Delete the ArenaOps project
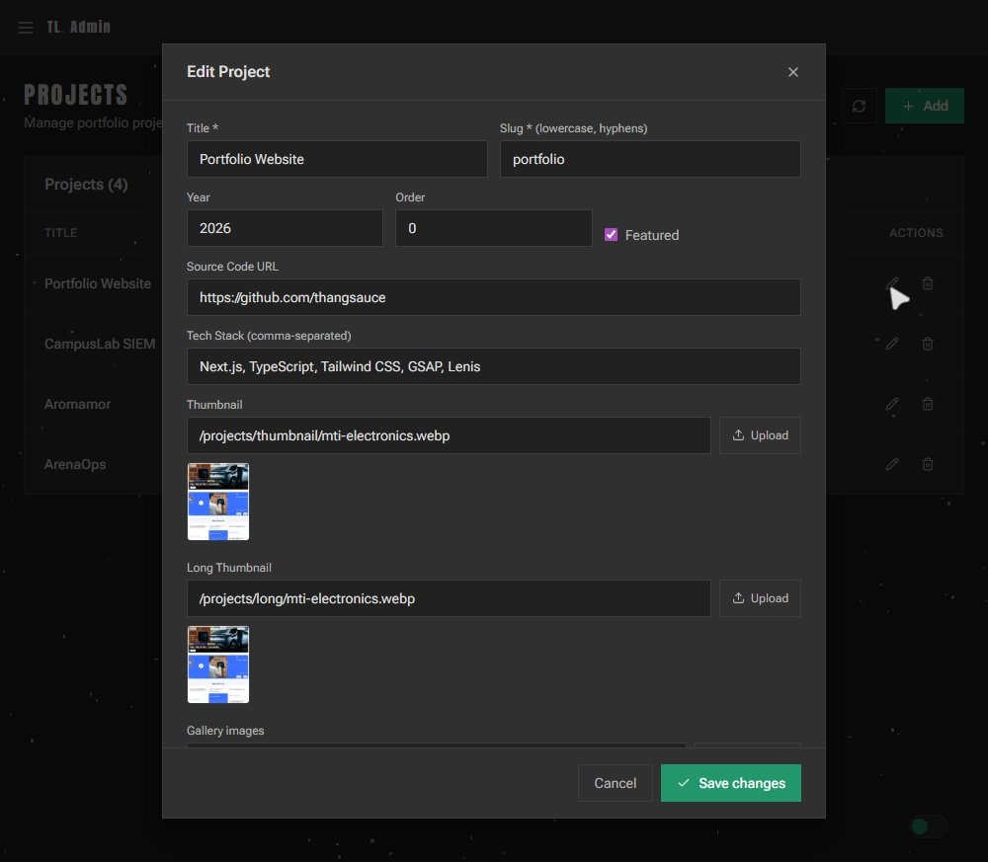The height and width of the screenshot is (862, 988). coord(928,464)
